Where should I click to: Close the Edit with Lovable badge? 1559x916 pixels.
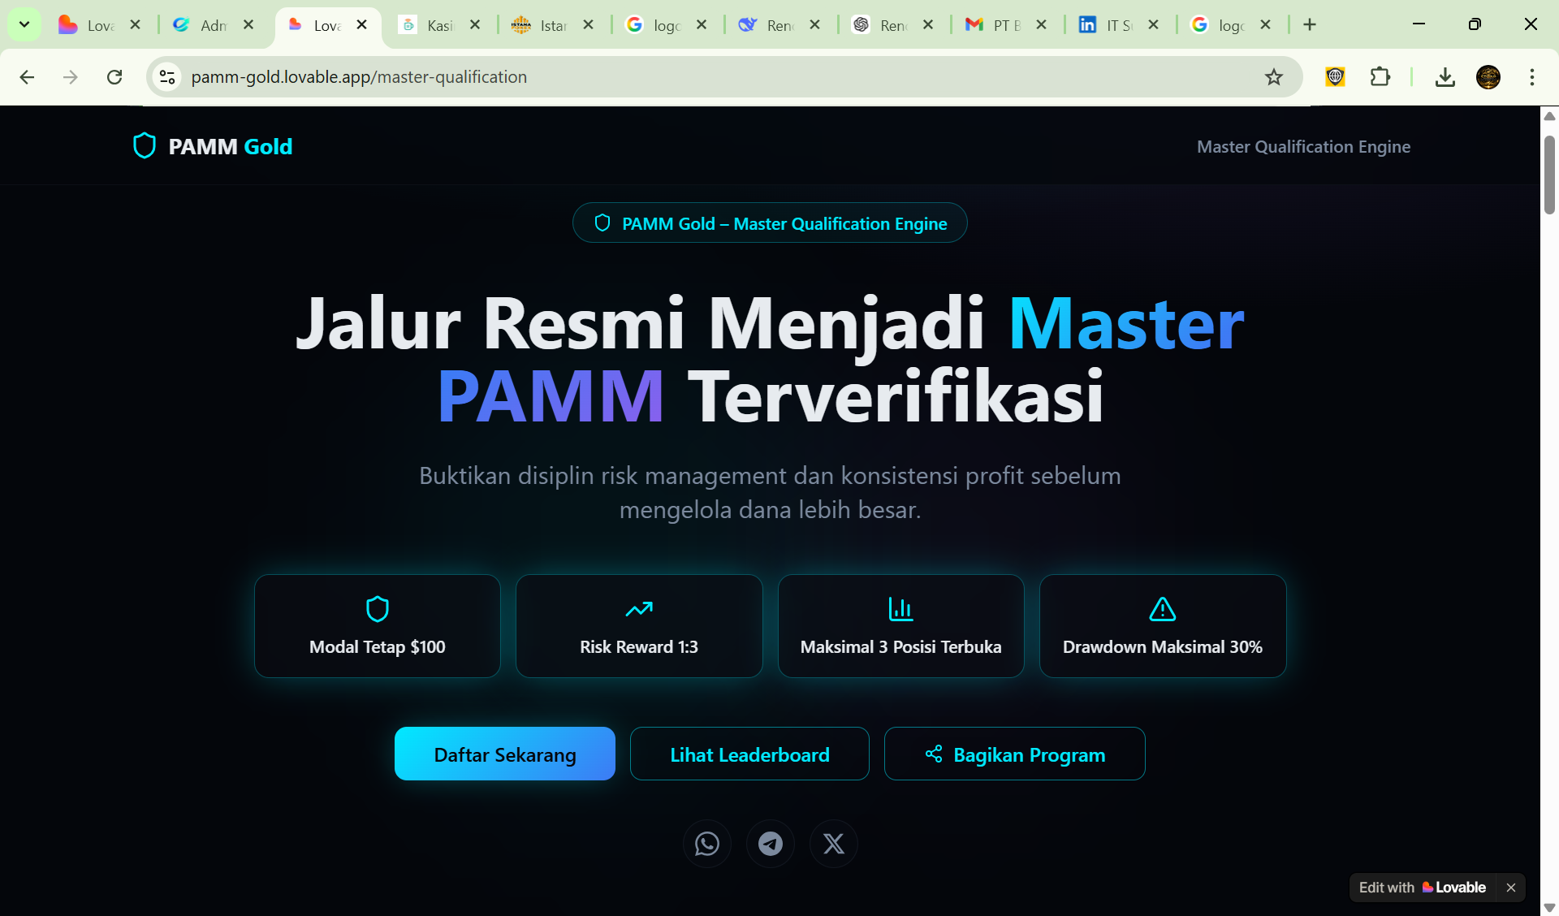(1511, 888)
